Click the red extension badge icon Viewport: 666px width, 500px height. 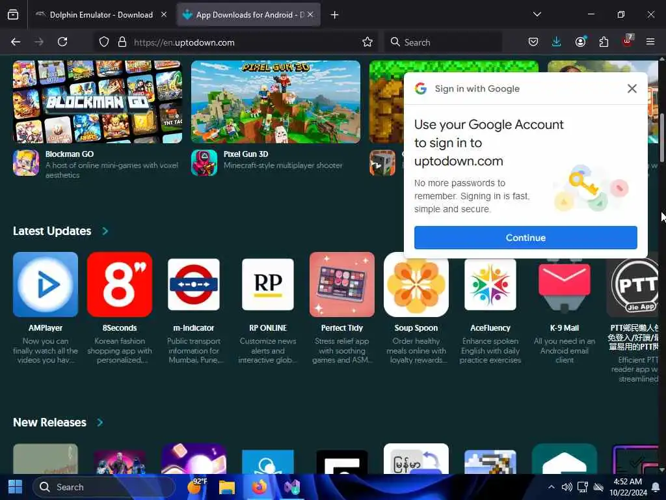tap(628, 41)
